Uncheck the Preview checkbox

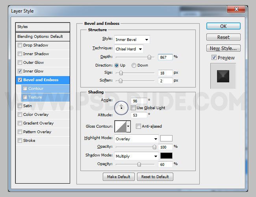[214, 58]
